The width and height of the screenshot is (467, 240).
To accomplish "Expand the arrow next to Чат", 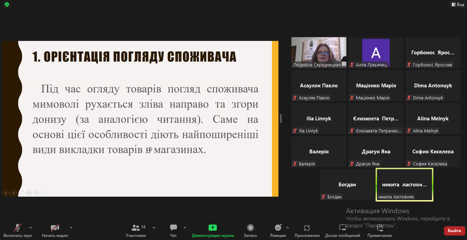I will [x=185, y=228].
